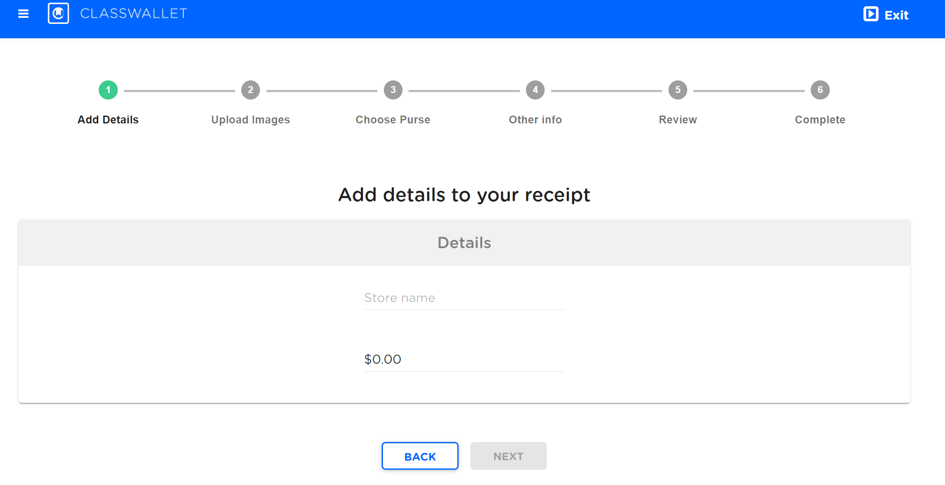Click the Review step label
The width and height of the screenshot is (945, 485).
click(678, 120)
